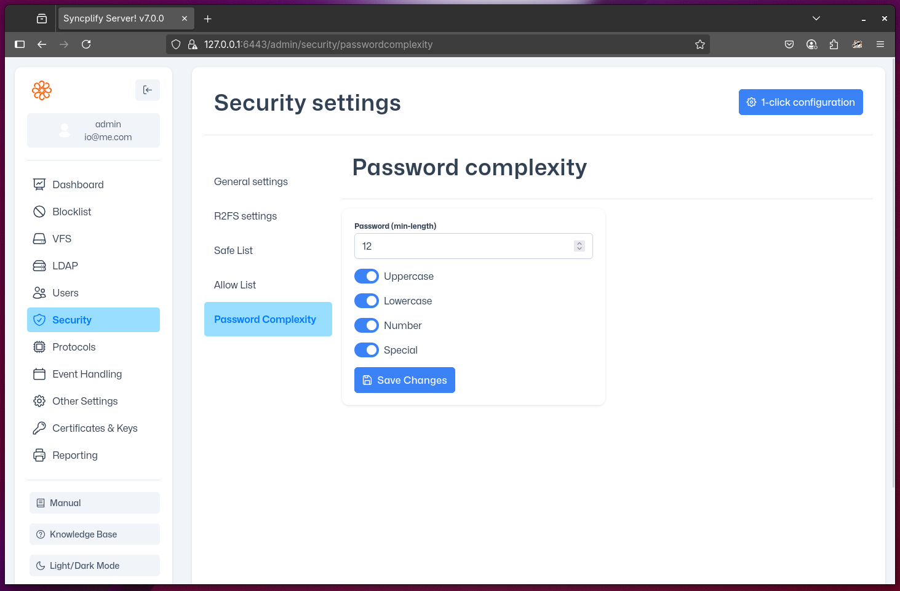Open Protocols using its icon

[39, 346]
